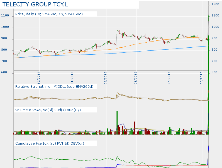
Task: Click the 05/2015 date axis label
Action: [201, 78]
